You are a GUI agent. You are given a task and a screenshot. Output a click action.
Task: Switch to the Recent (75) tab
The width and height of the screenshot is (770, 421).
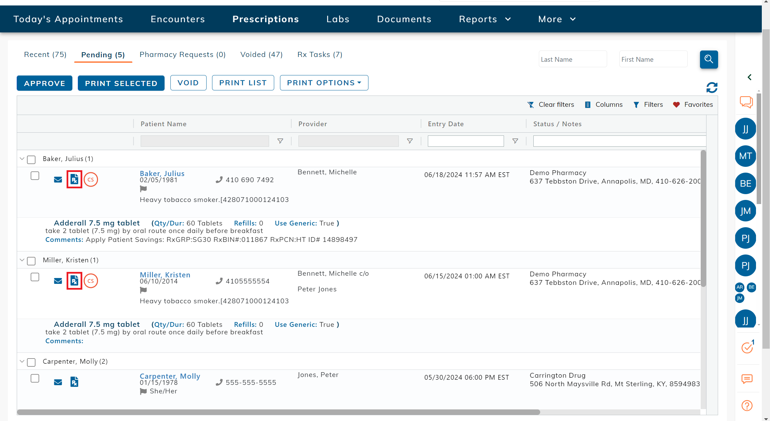(x=45, y=55)
